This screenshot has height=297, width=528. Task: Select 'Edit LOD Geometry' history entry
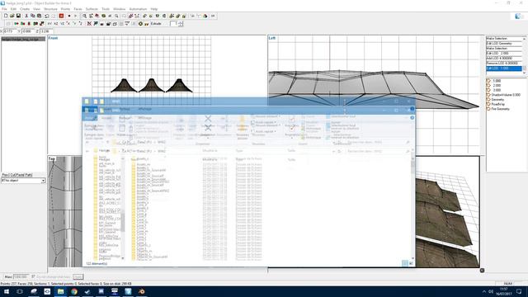(504, 44)
